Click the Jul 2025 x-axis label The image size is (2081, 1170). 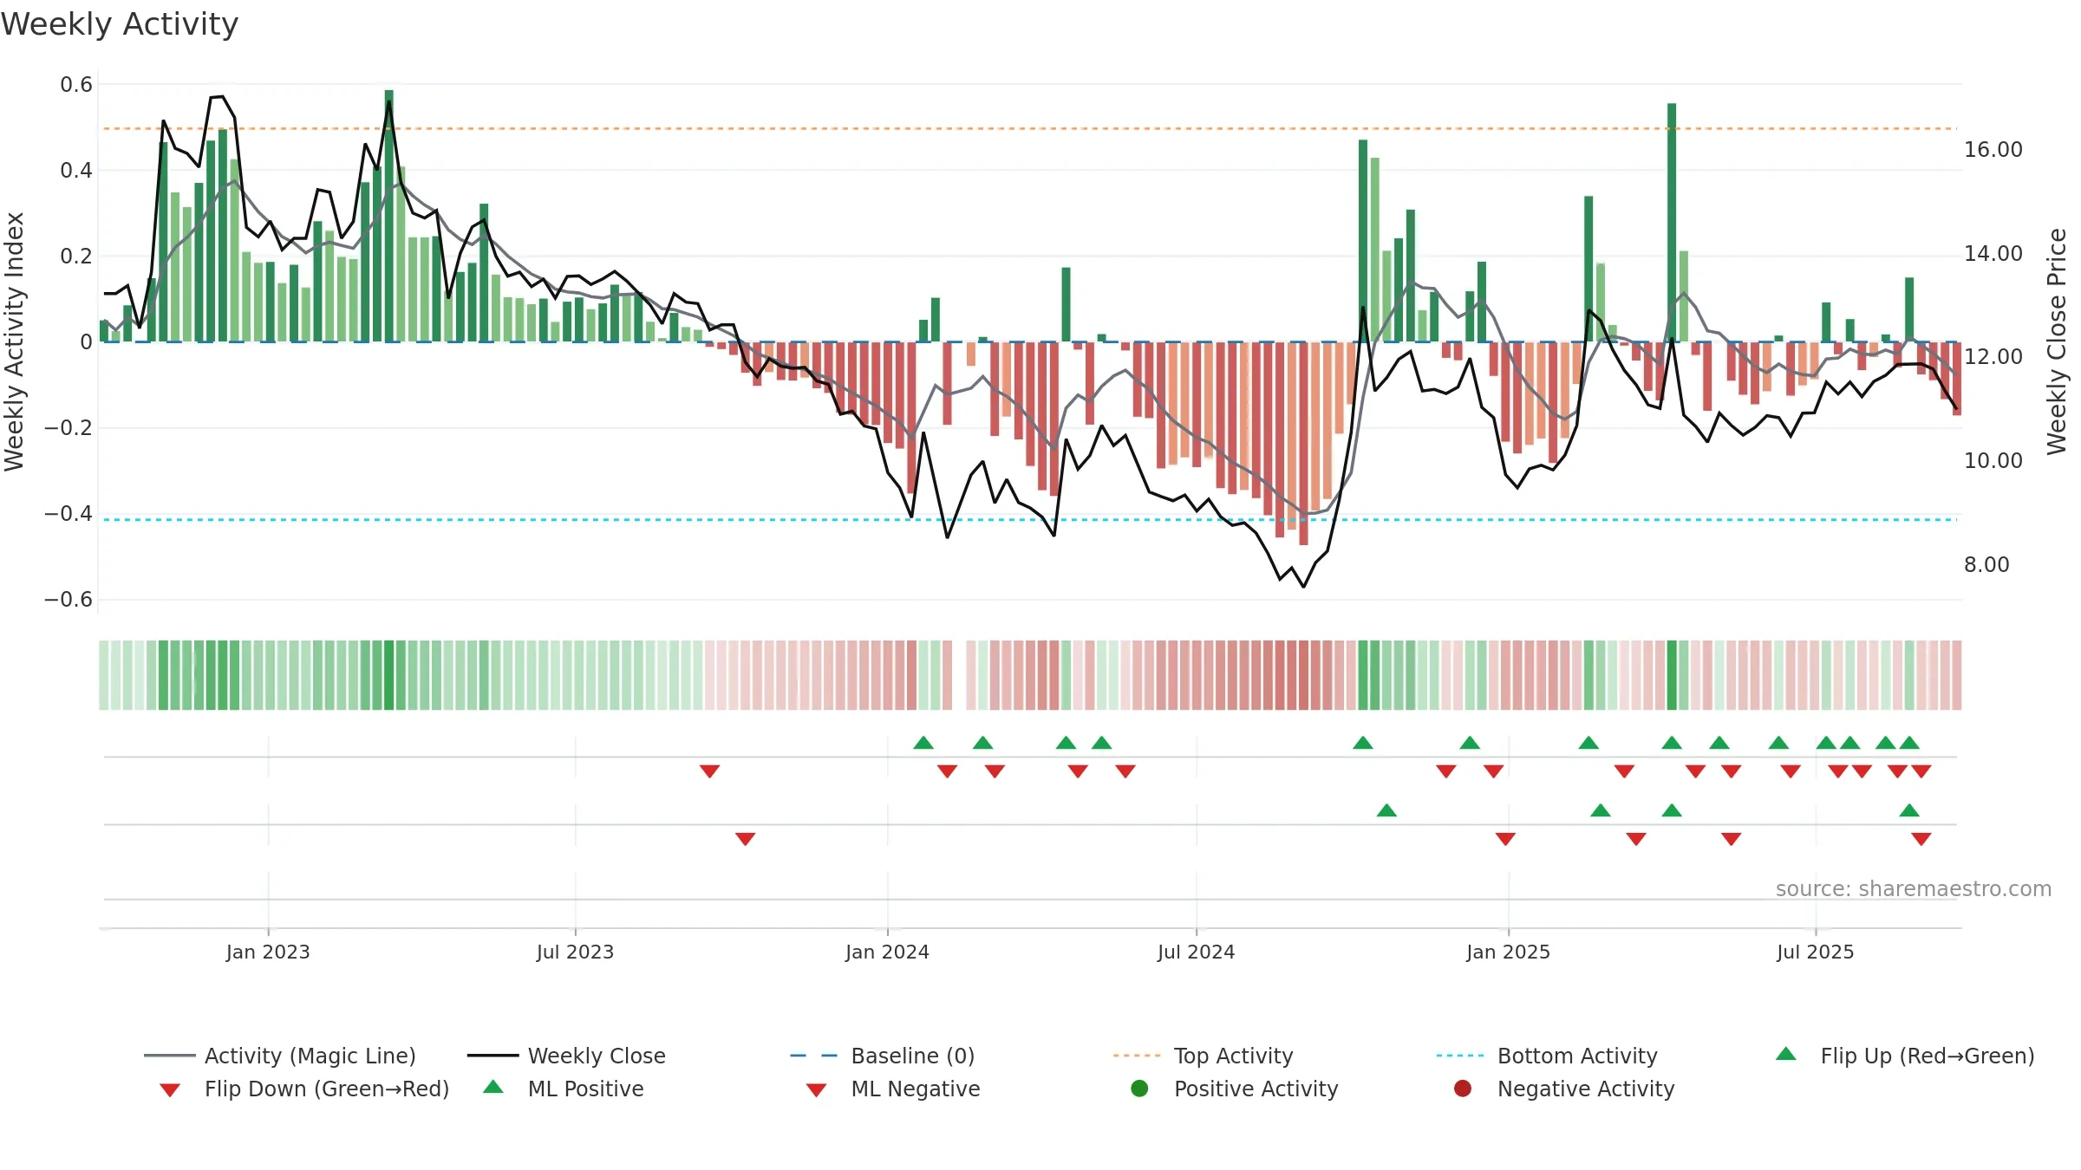tap(1815, 952)
